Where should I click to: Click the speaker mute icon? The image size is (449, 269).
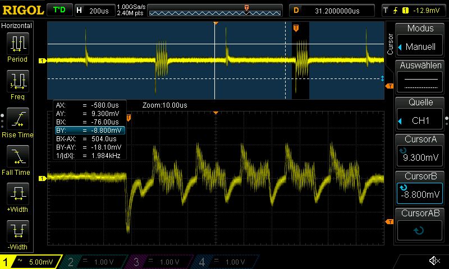pos(434,261)
